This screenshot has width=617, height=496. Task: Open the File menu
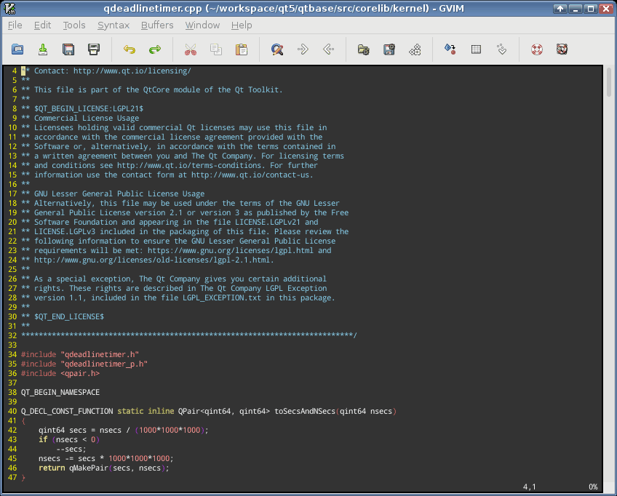(x=15, y=25)
